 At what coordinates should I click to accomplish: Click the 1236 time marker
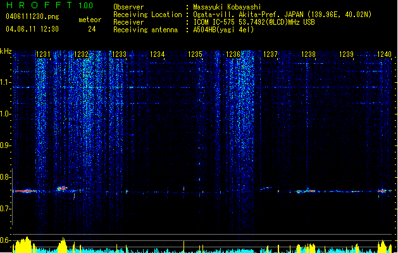[233, 54]
